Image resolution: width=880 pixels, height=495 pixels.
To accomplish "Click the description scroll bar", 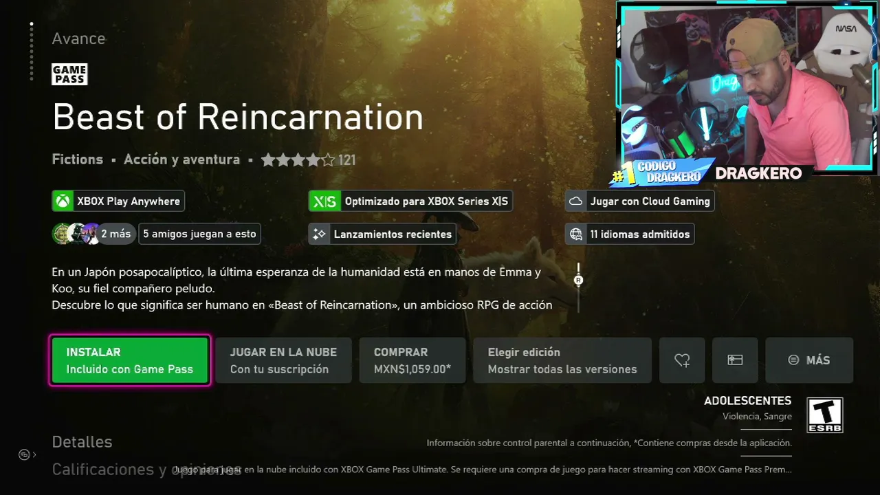I will [x=578, y=287].
